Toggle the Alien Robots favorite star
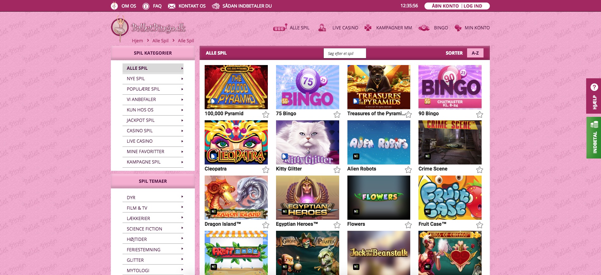This screenshot has height=275, width=601. click(408, 170)
